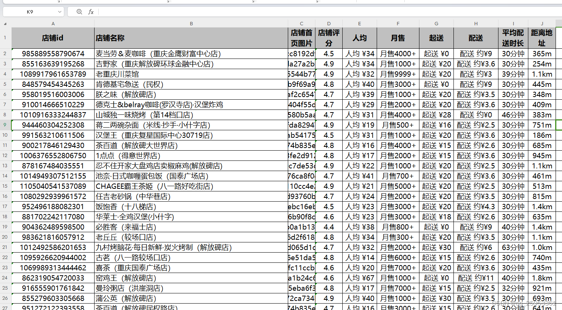Select row 1 header number
The image size is (562, 310).
(5, 38)
